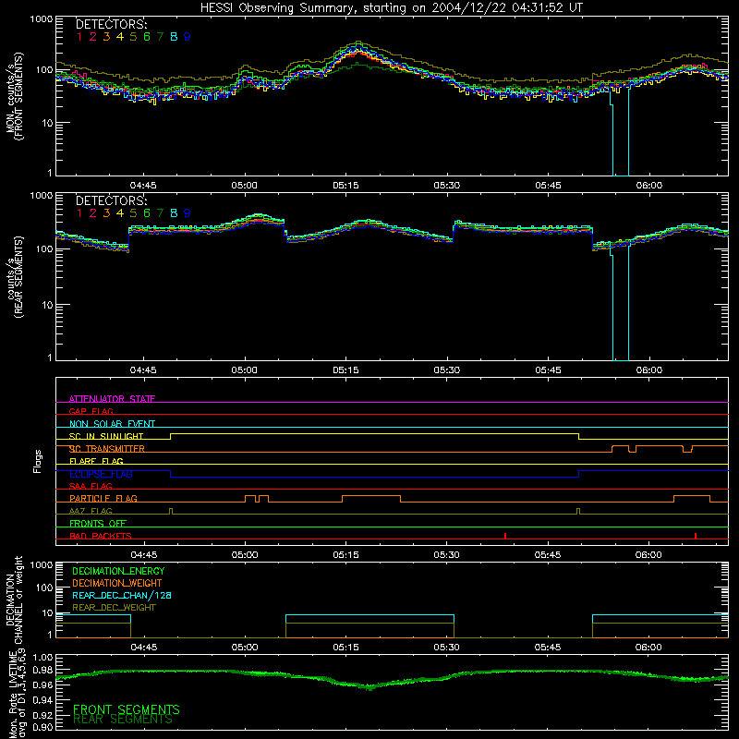Click the 0.92 livetime axis tick label
The width and height of the screenshot is (739, 739).
pyautogui.click(x=42, y=714)
